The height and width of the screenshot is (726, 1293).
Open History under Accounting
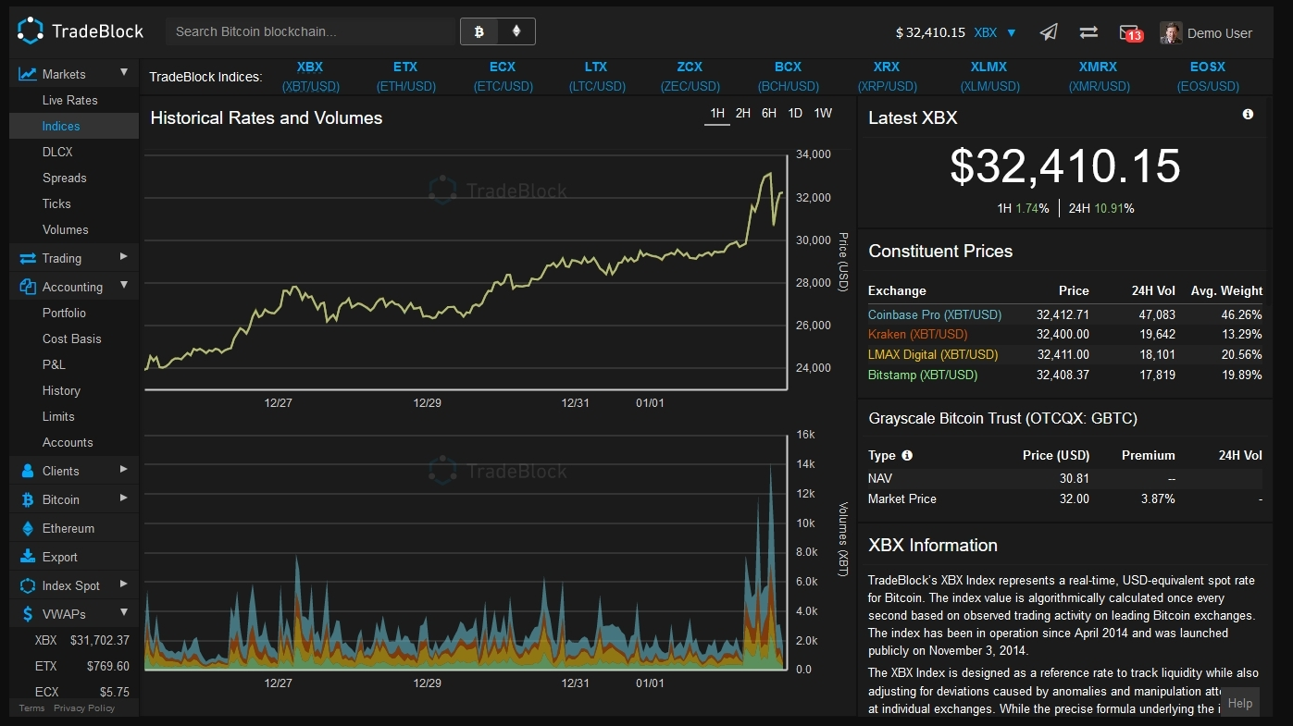(61, 390)
